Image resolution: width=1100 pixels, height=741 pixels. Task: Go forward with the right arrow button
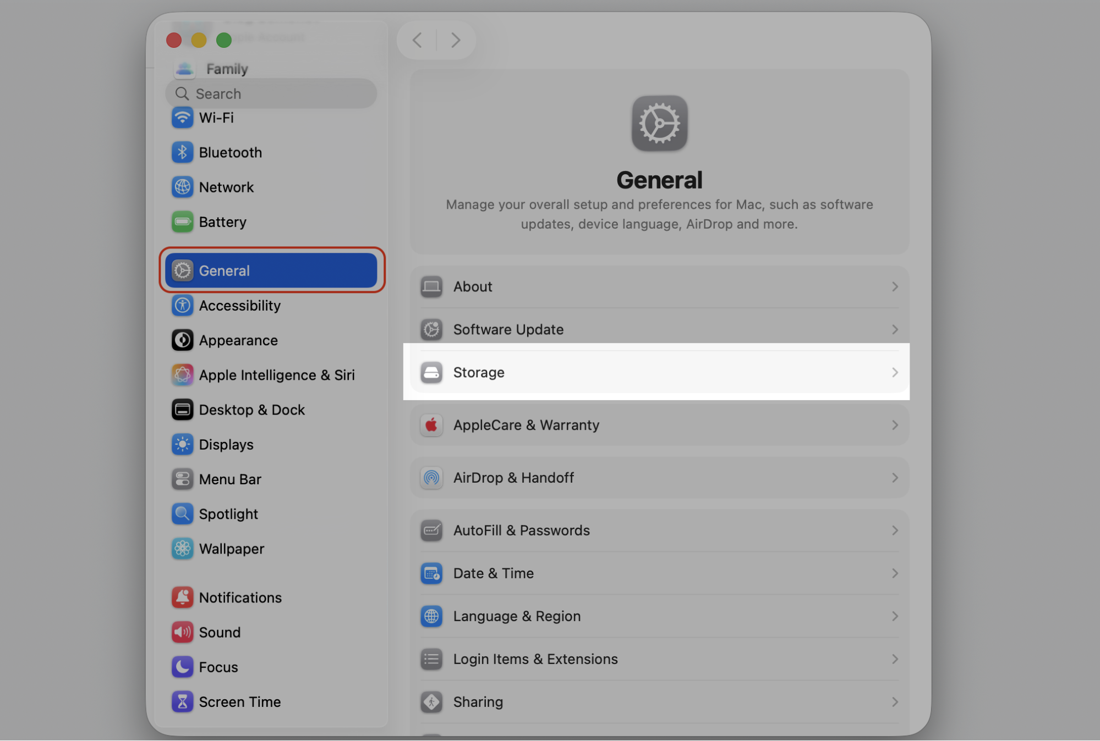456,40
